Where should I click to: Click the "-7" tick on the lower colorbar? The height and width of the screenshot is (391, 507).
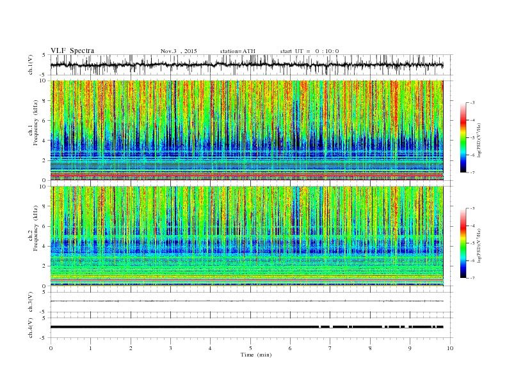coord(472,278)
